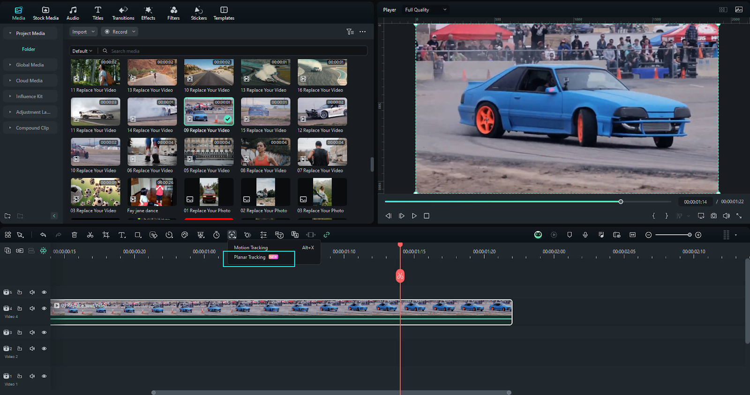Open the player volume speaker icon
Screen dimensions: 750x395
click(x=726, y=216)
